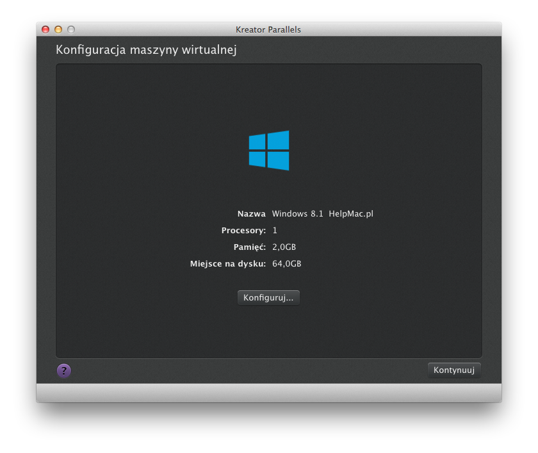
Task: Click the blue Windows logo icon
Action: tap(269, 151)
